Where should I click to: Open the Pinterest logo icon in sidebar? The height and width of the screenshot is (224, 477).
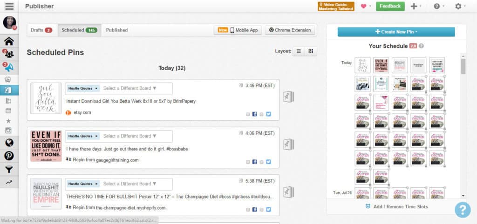pos(9,156)
